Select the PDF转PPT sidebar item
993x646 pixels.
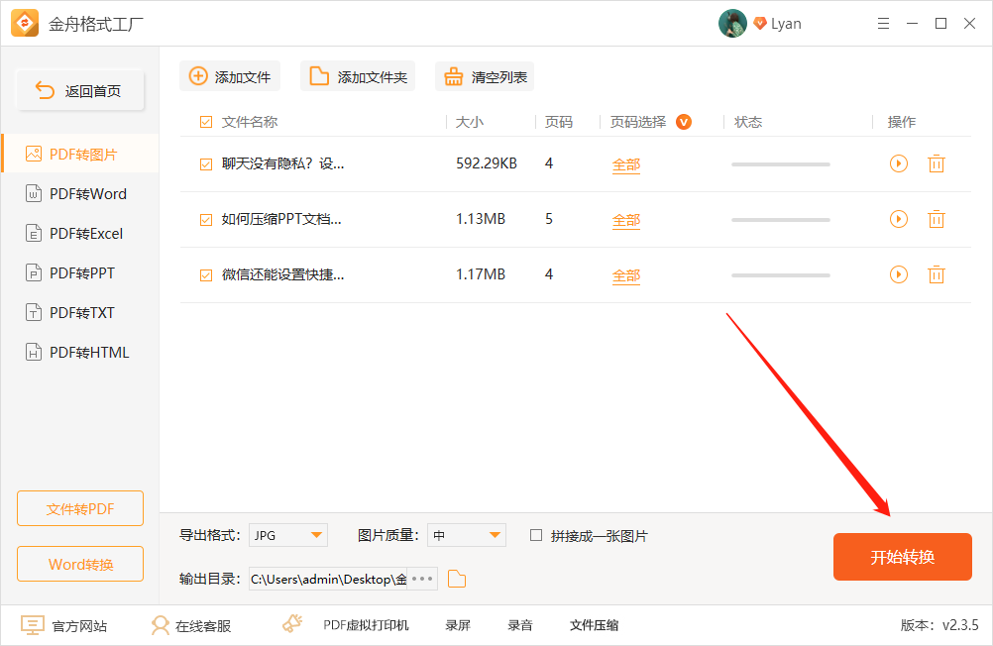click(81, 273)
